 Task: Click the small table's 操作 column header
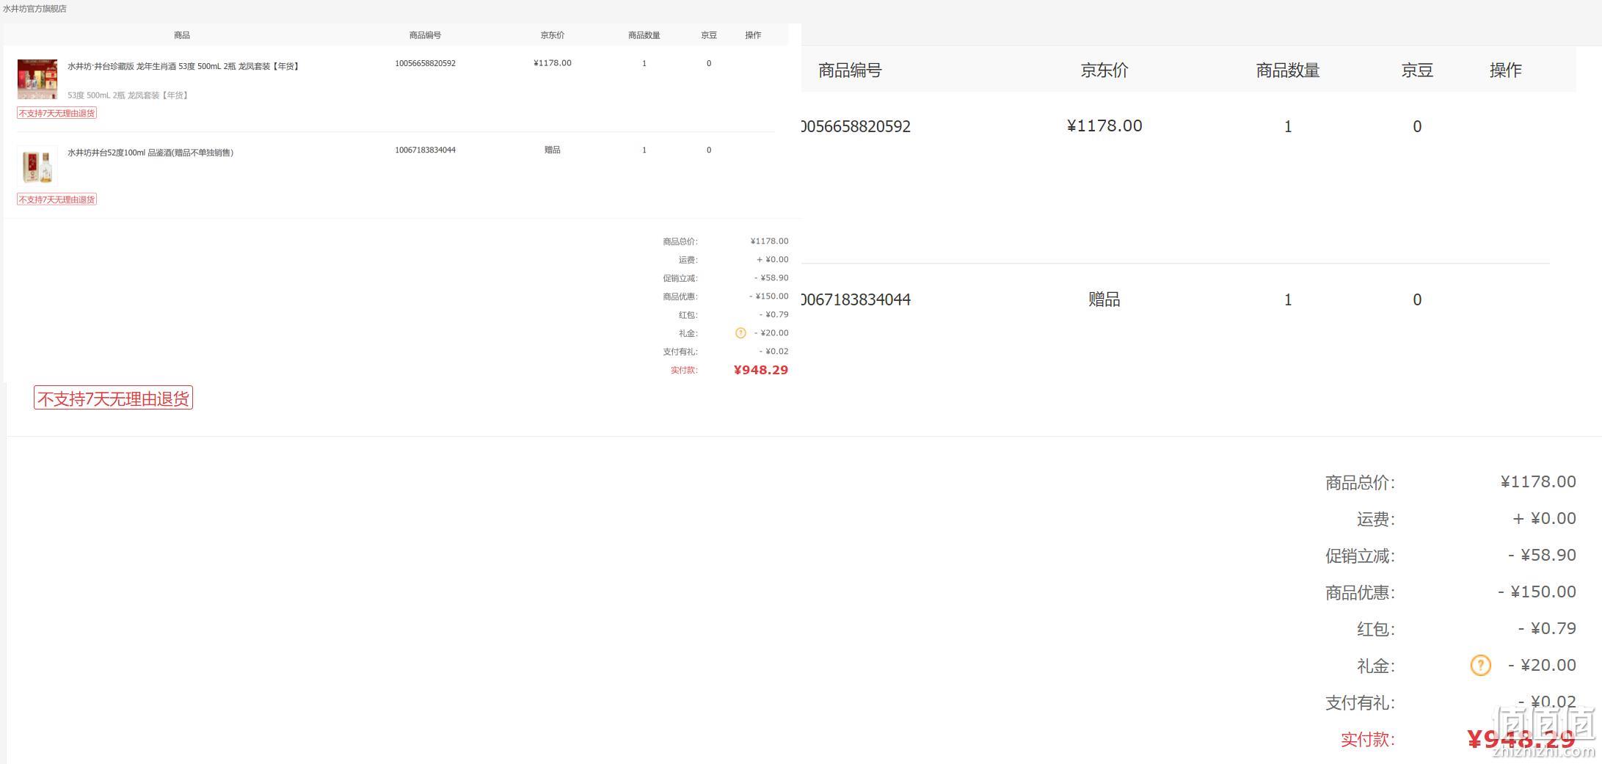[x=753, y=35]
